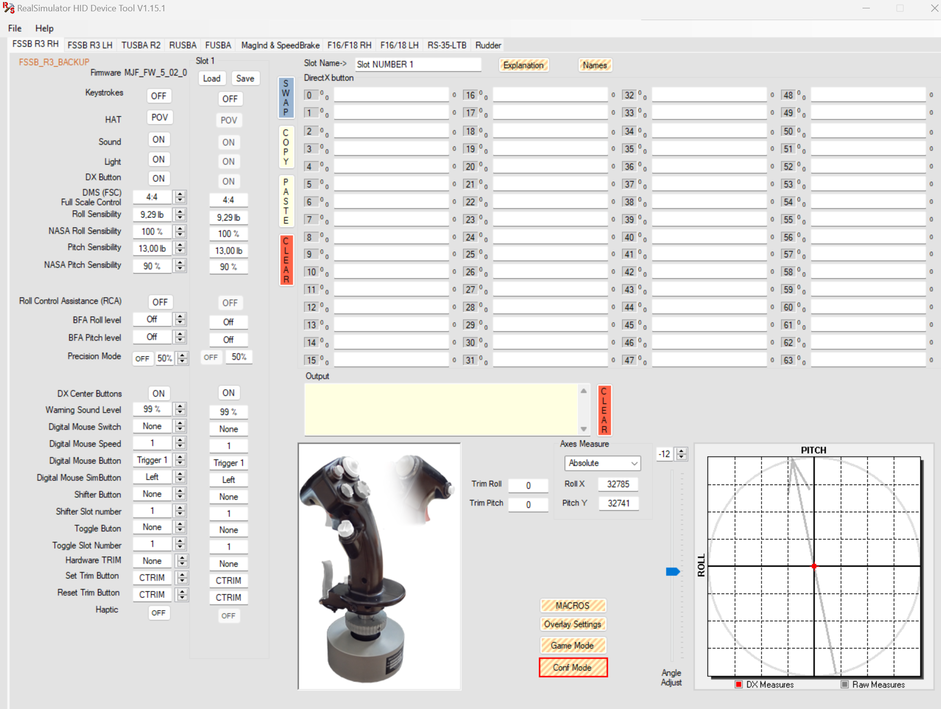Image resolution: width=941 pixels, height=709 pixels.
Task: Click the vertical COPY button
Action: tap(286, 147)
